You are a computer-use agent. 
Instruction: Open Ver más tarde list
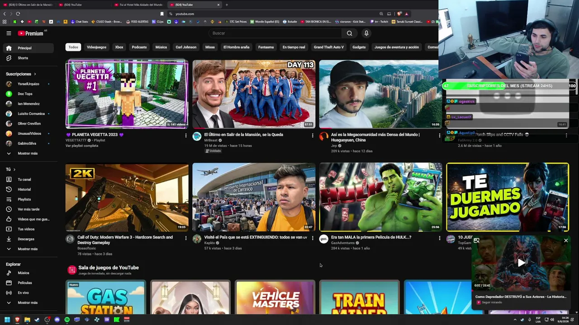pyautogui.click(x=28, y=209)
